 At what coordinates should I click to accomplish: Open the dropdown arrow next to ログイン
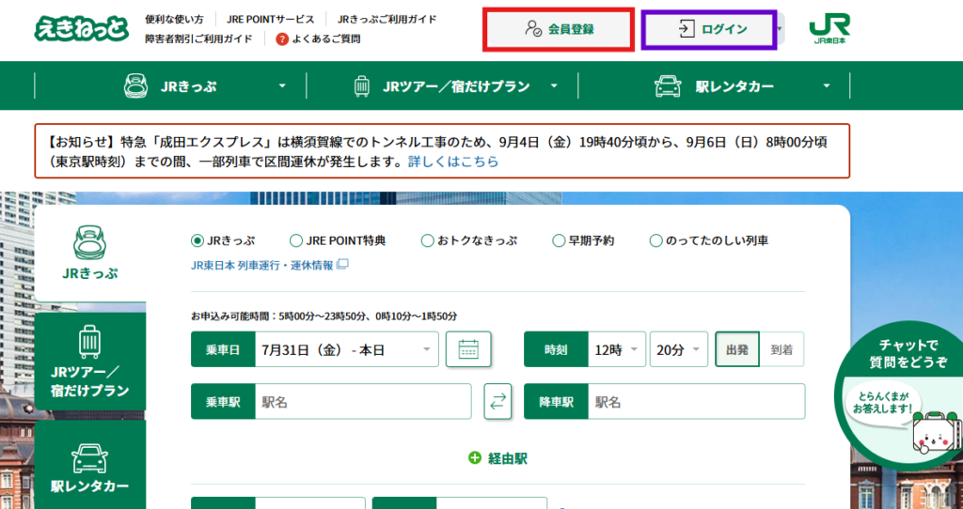pyautogui.click(x=780, y=29)
